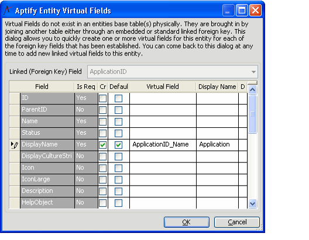Image resolution: width=309 pixels, height=240 pixels.
Task: Check the Cr checkbox for ParentID
Action: point(102,110)
